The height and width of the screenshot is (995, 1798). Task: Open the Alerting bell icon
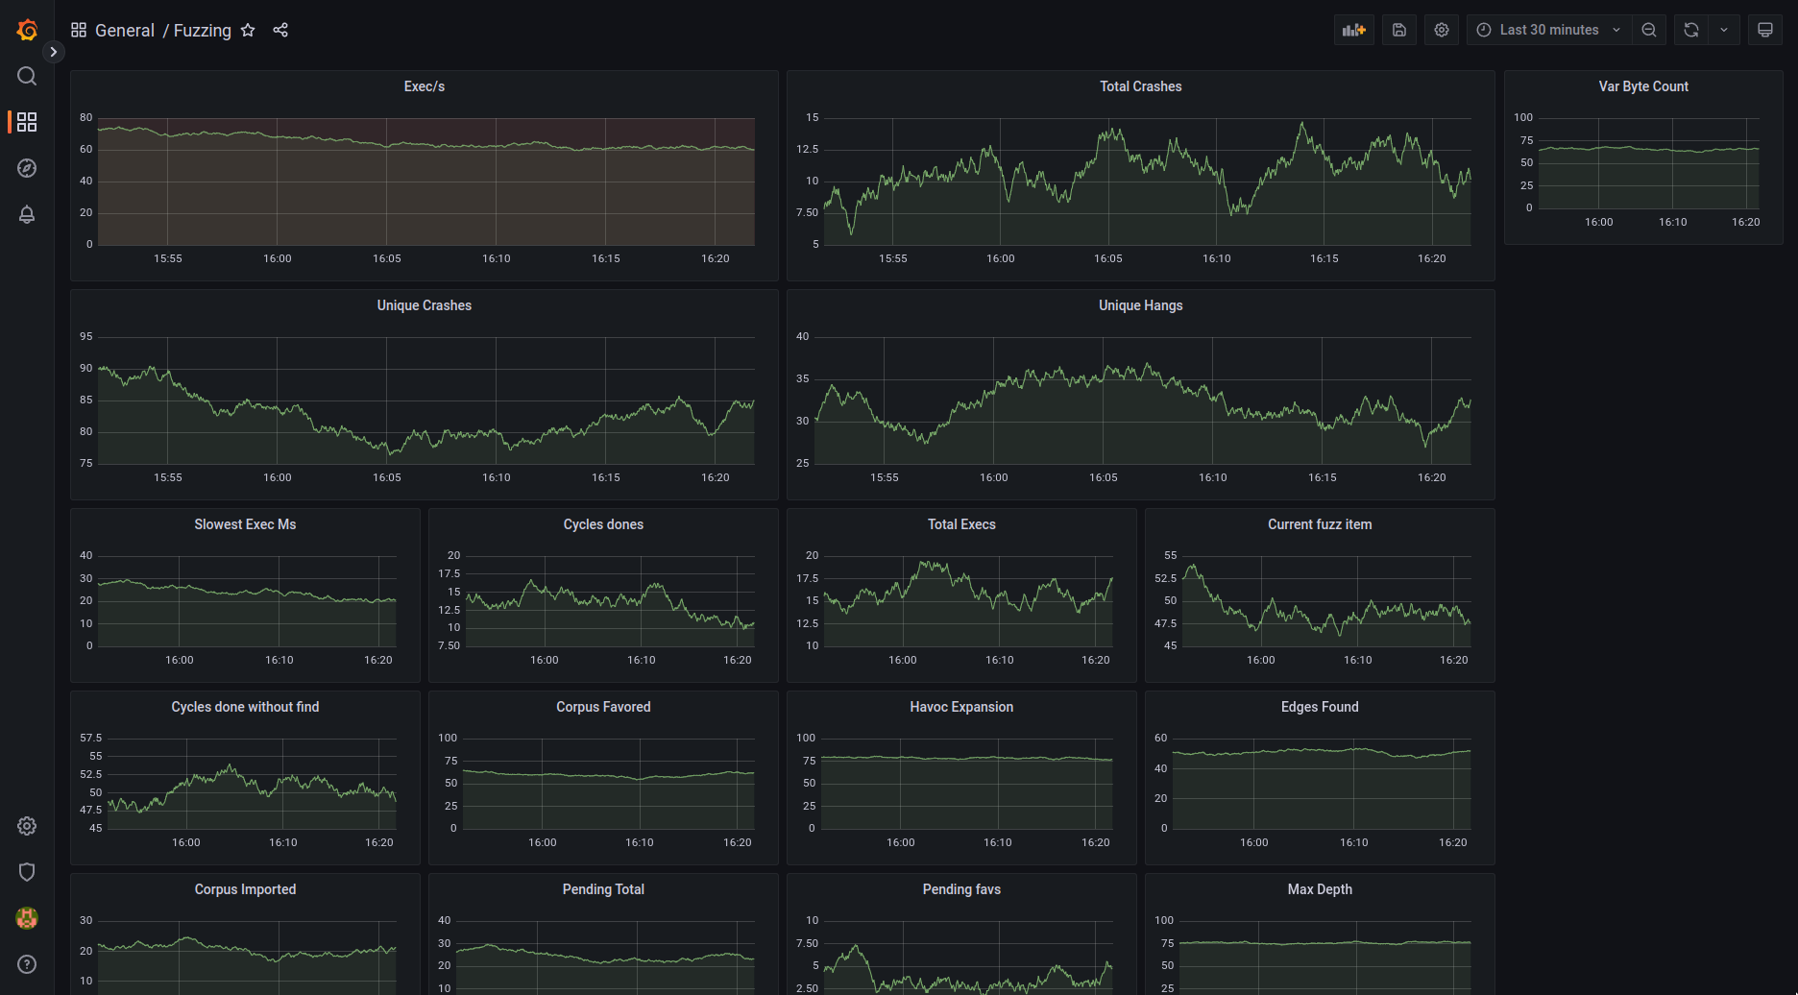(27, 214)
